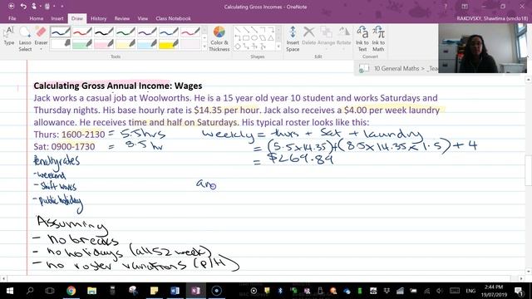Open the Eraser options dropdown arrow

41,50
